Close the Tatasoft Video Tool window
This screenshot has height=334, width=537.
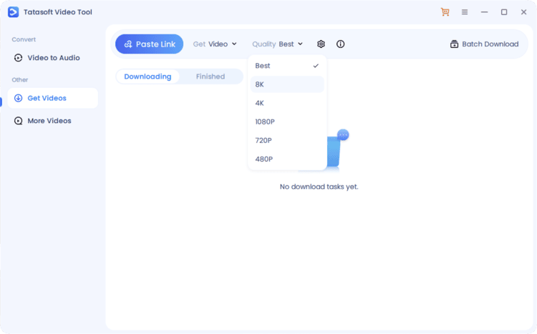(x=523, y=12)
